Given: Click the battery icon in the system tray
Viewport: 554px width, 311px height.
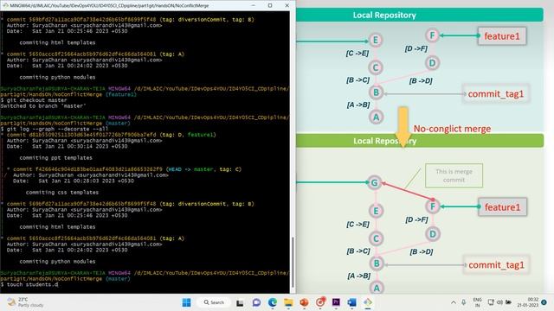Looking at the screenshot, I should 508,302.
